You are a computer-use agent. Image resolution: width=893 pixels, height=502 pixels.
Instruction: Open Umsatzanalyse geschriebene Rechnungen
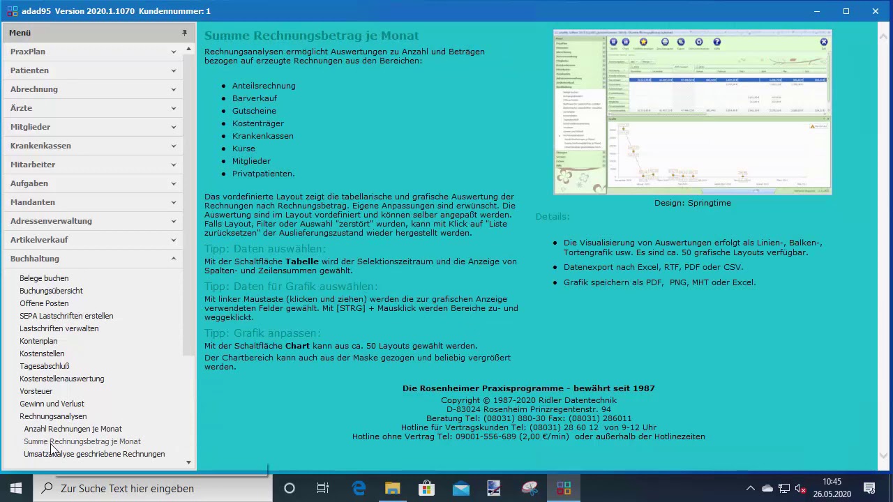pos(94,454)
